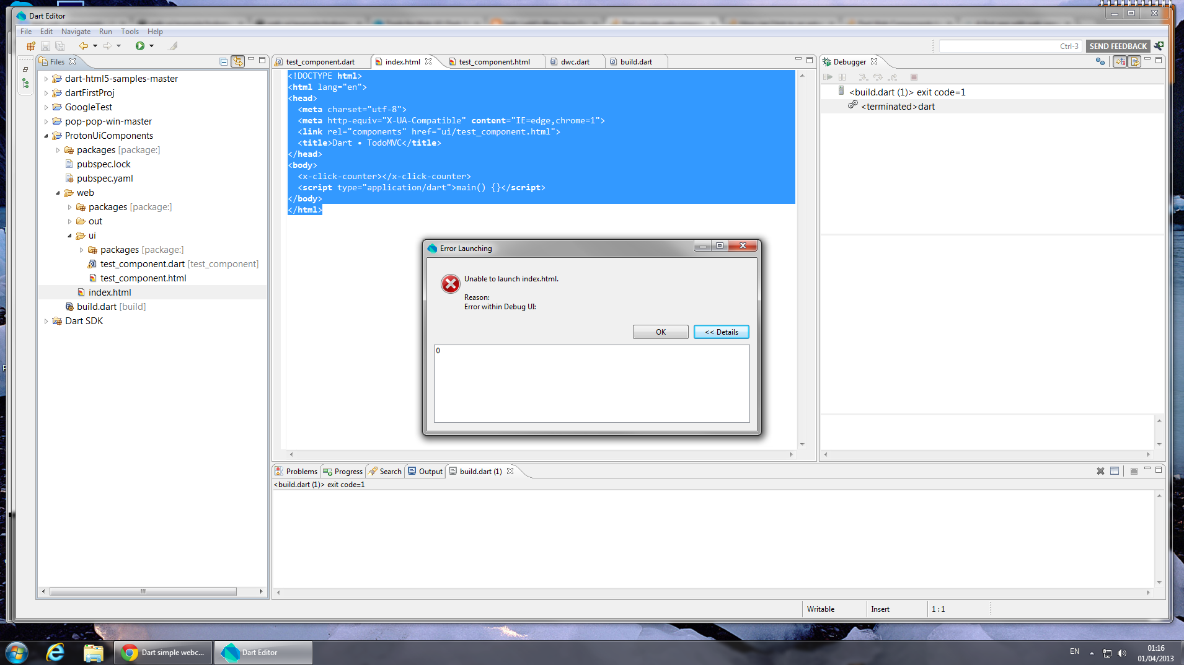This screenshot has width=1184, height=665.
Task: Click inside the error details text box
Action: point(592,384)
